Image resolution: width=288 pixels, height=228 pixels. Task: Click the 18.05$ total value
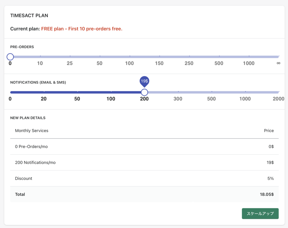tap(267, 194)
